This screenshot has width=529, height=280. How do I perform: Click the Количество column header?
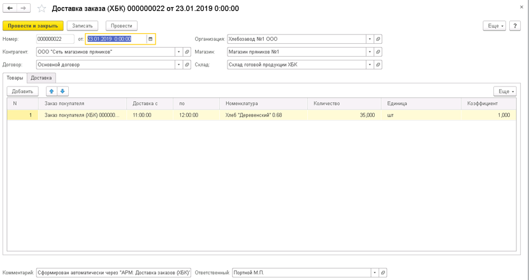344,104
